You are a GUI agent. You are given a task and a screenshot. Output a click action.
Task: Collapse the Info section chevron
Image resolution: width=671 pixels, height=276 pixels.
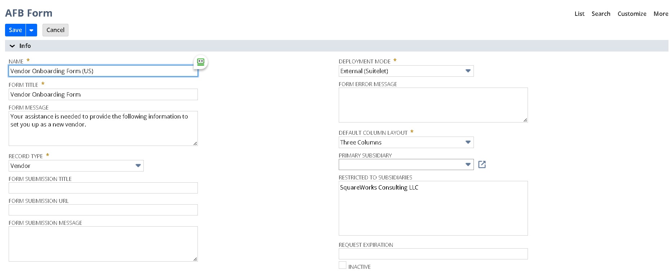[12, 46]
